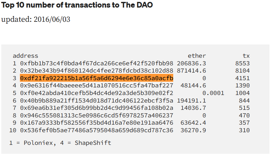
Task: Click the tx column header
Action: point(246,56)
